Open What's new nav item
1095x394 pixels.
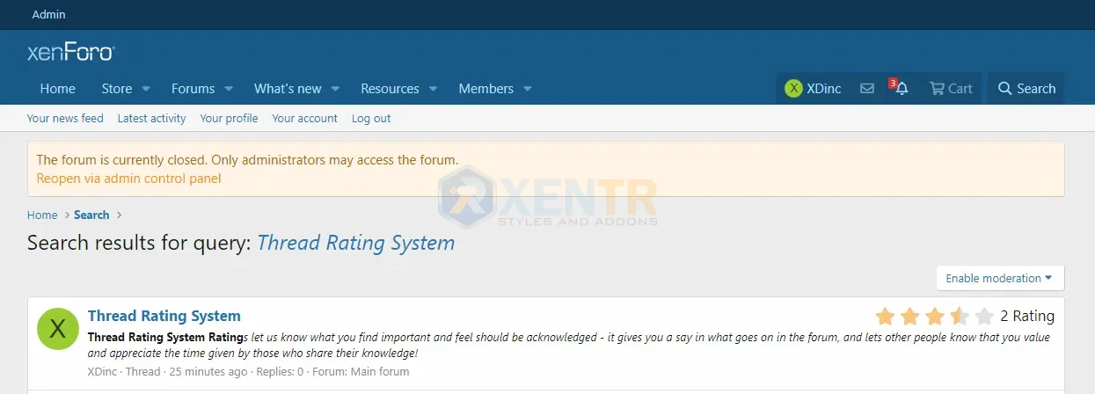(x=288, y=89)
